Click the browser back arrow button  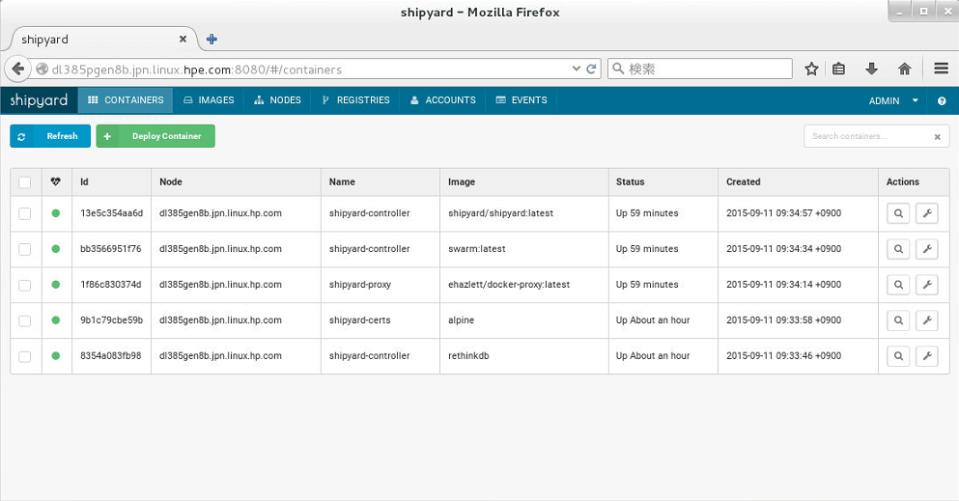(17, 69)
